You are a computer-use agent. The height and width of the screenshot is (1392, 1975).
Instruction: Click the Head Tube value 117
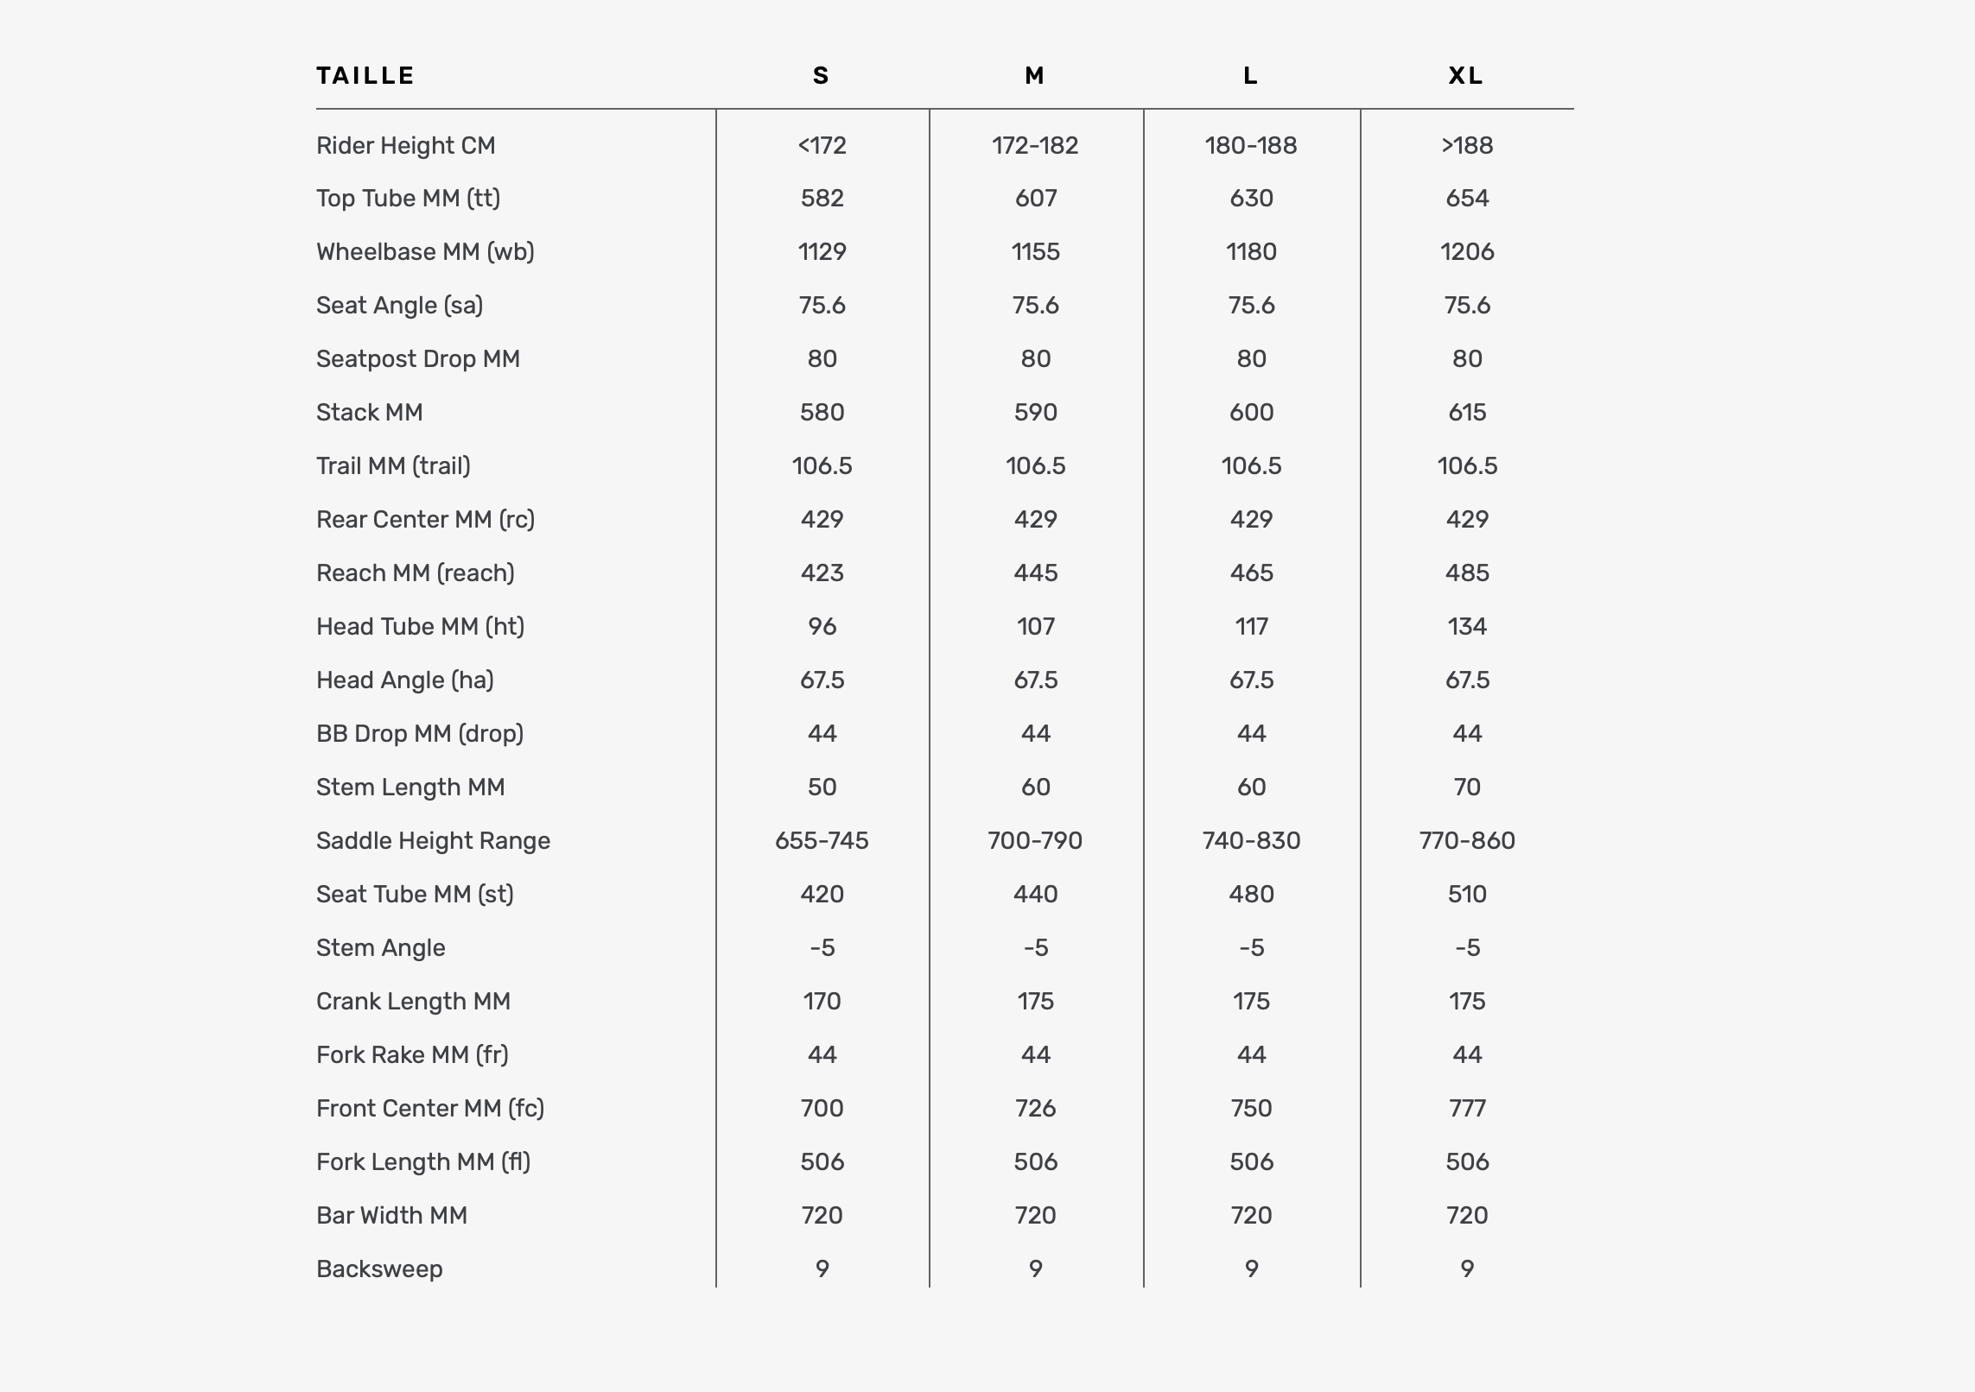pos(1251,627)
